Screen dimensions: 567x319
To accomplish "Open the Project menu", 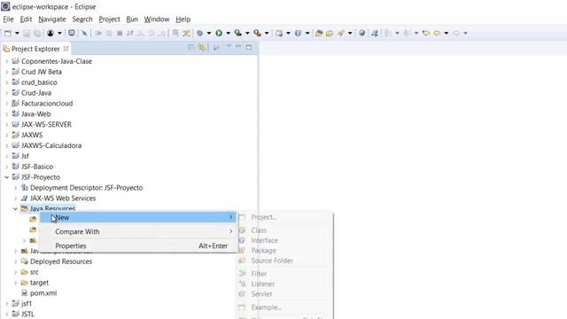I will tap(109, 19).
